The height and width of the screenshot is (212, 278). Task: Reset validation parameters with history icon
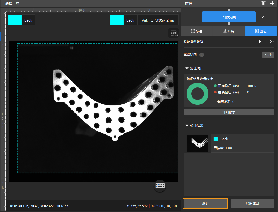coord(272,41)
